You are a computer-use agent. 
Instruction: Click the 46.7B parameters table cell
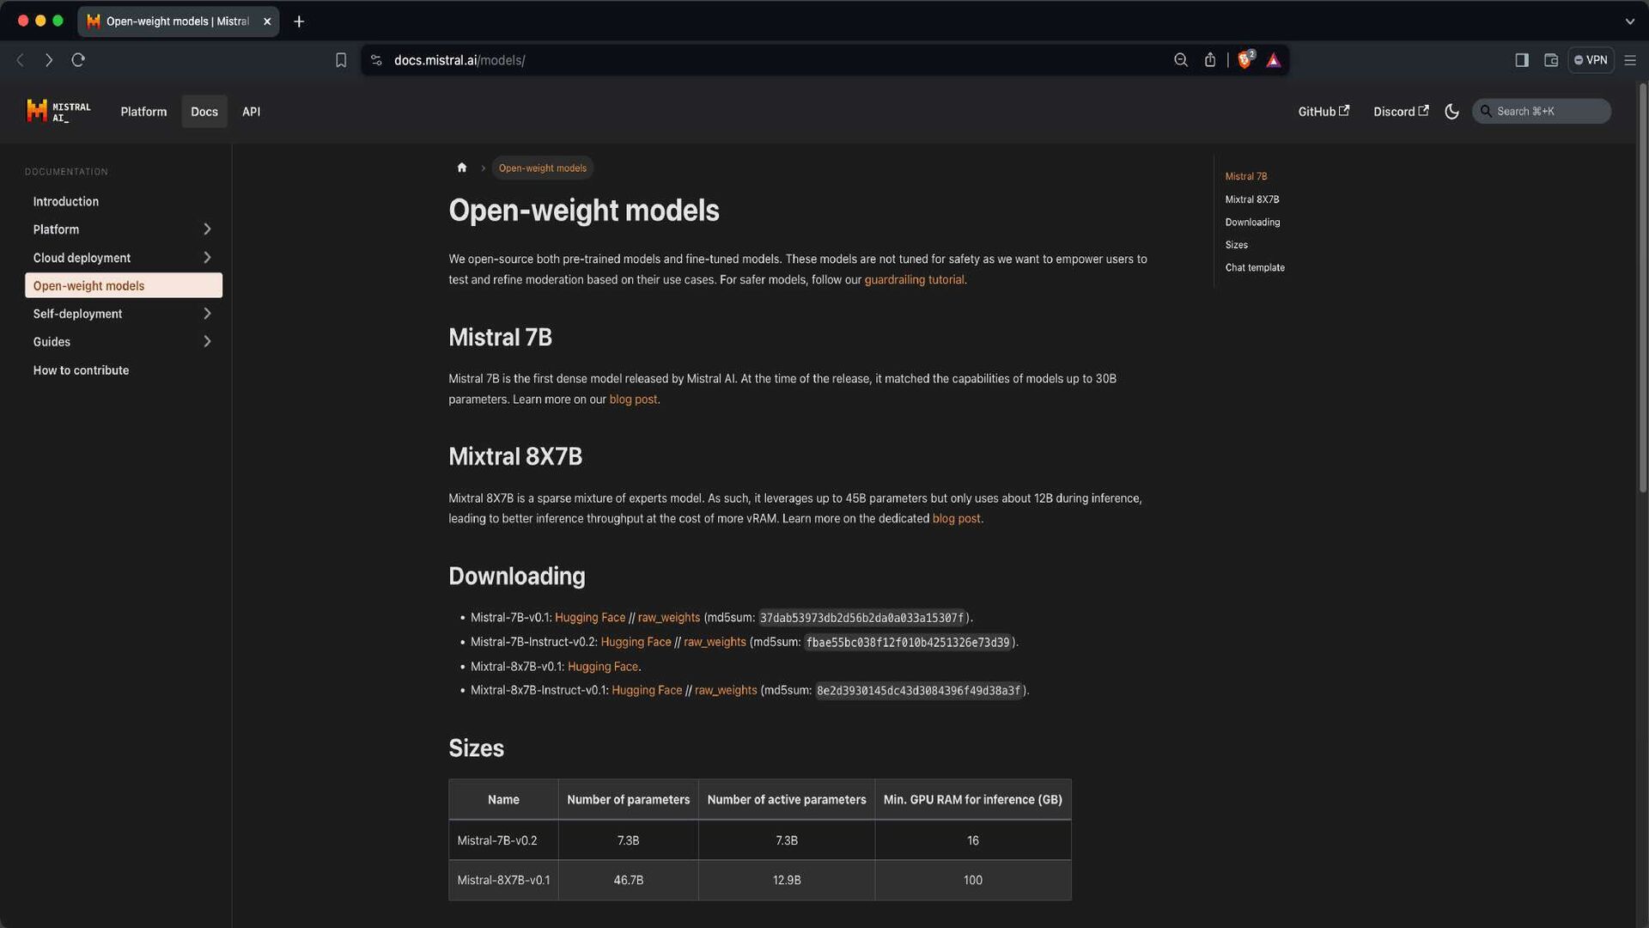tap(629, 881)
